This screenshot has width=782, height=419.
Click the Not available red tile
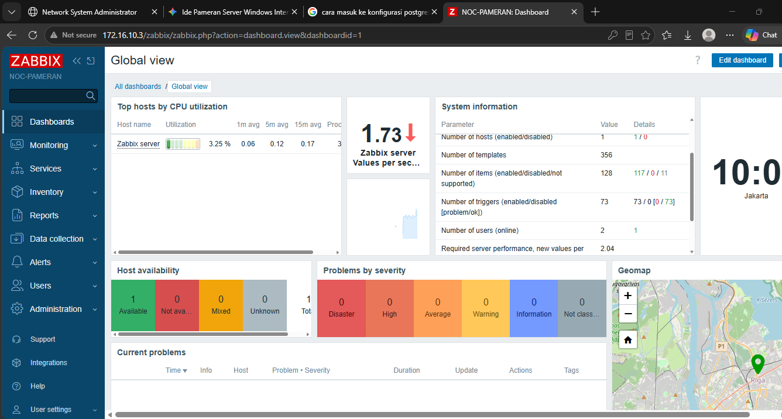[177, 305]
